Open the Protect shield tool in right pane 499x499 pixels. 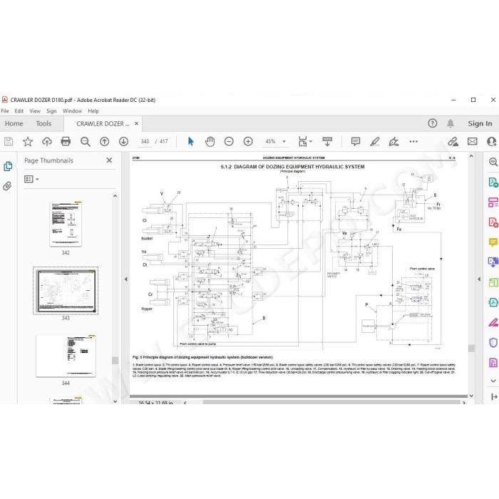point(493,342)
